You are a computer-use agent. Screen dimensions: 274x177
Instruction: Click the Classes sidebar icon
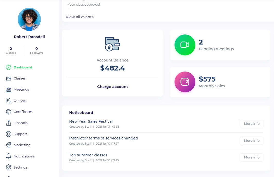coord(8,78)
